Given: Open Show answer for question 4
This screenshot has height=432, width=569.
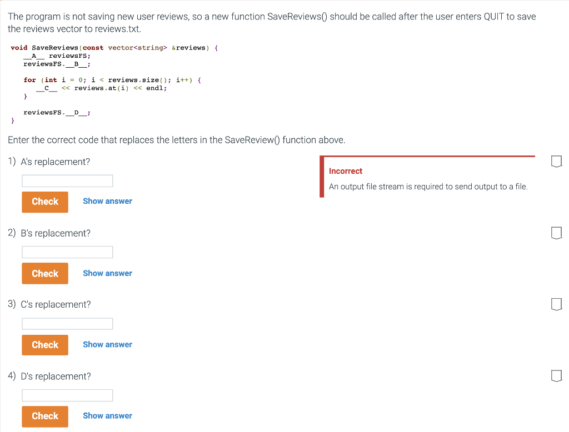Looking at the screenshot, I should pos(107,415).
